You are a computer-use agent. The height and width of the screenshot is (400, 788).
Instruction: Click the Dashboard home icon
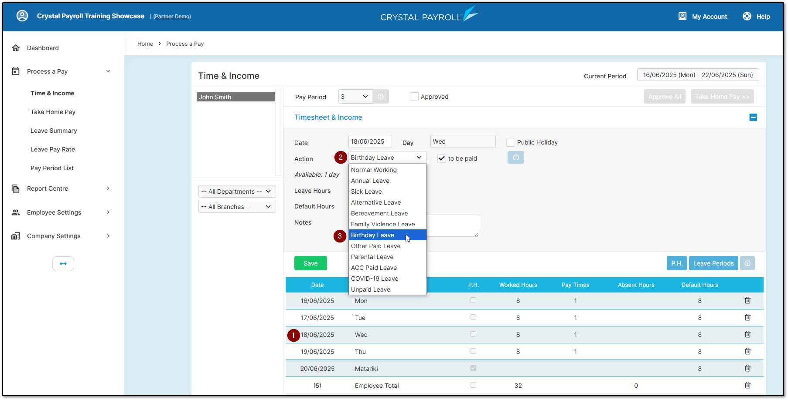point(16,48)
